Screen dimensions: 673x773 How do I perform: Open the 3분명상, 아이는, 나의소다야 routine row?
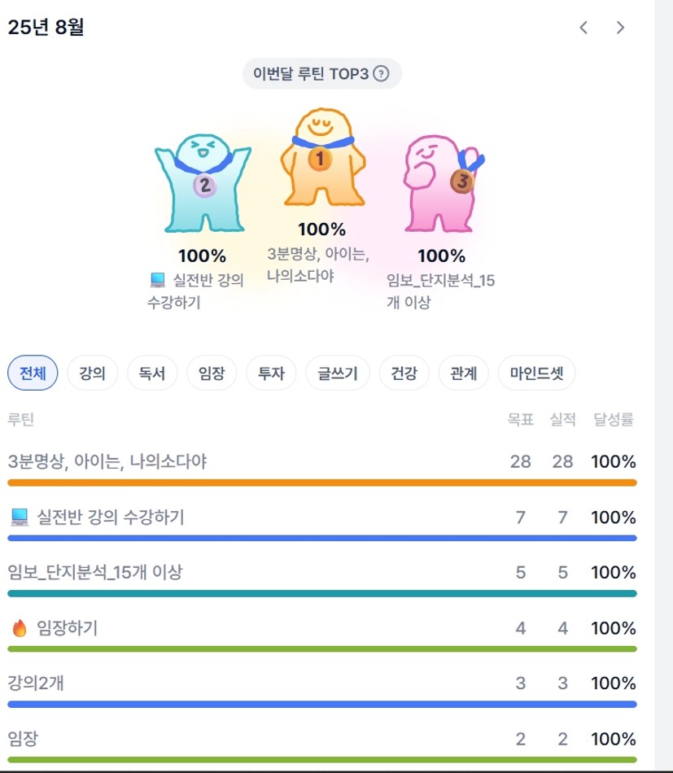[322, 461]
